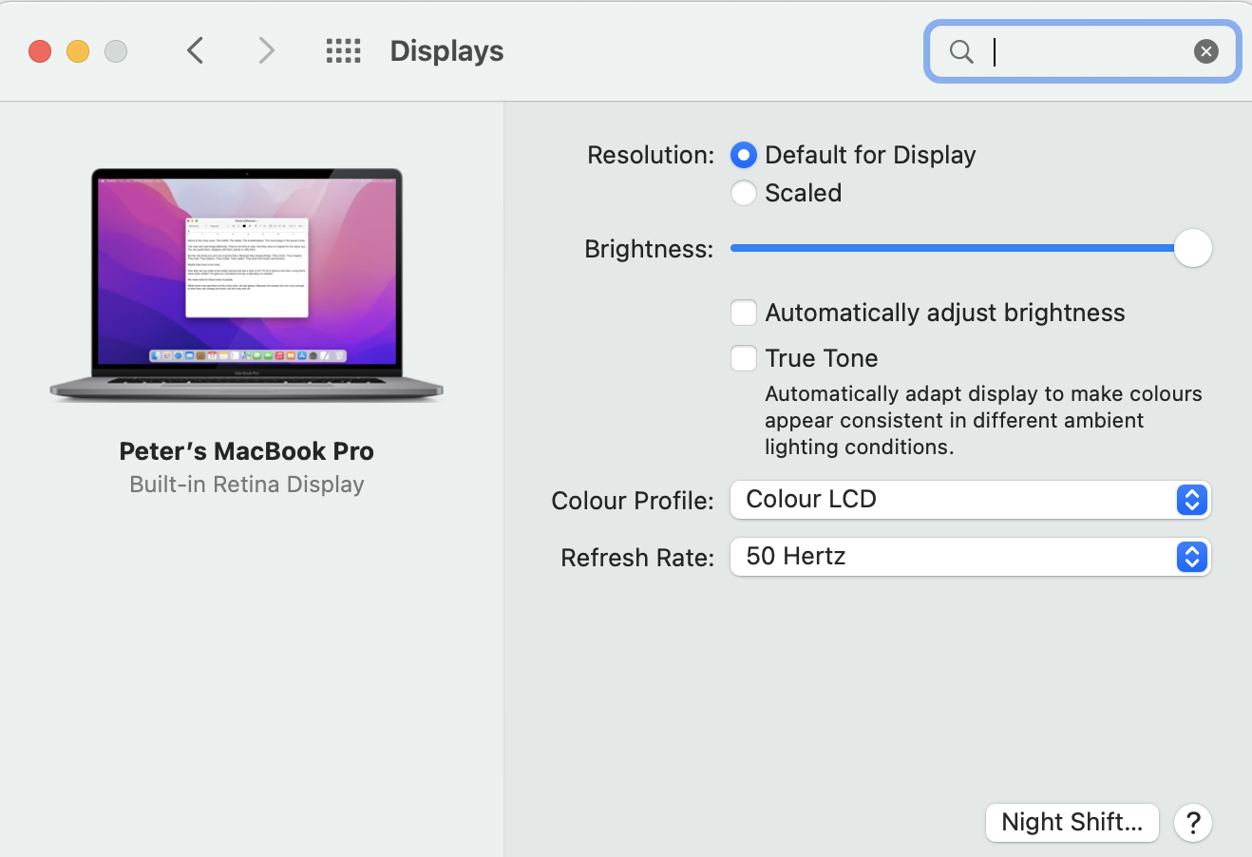
Task: Open Night Shift settings
Action: click(1072, 822)
